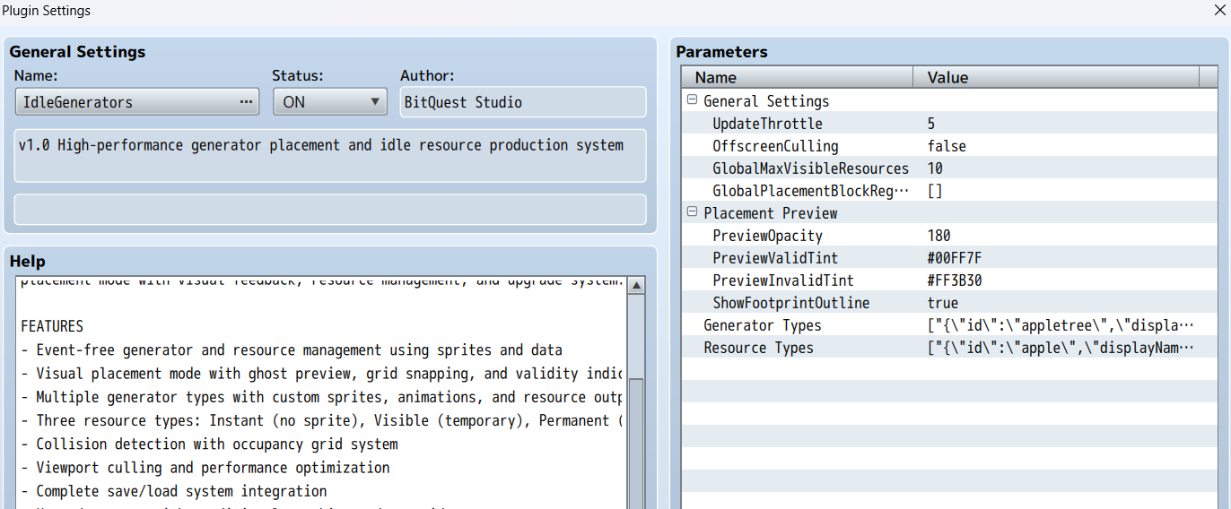Click the Help scrollbar up arrow
1231x509 pixels.
(636, 286)
